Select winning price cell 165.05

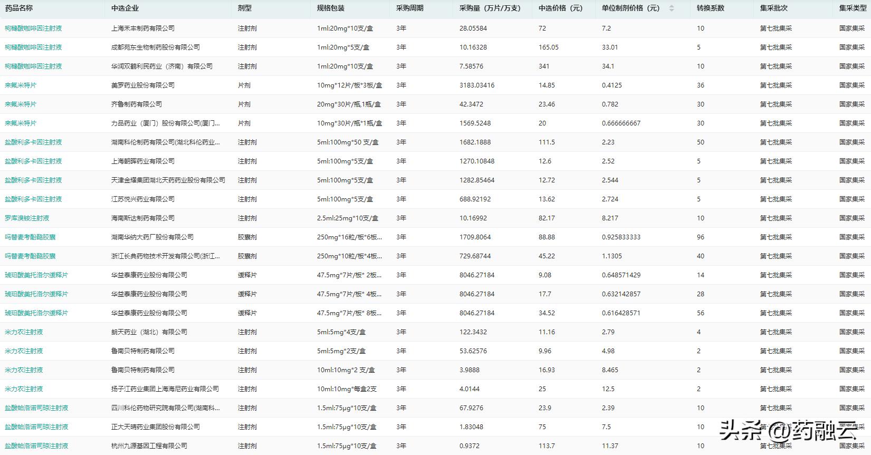point(549,47)
